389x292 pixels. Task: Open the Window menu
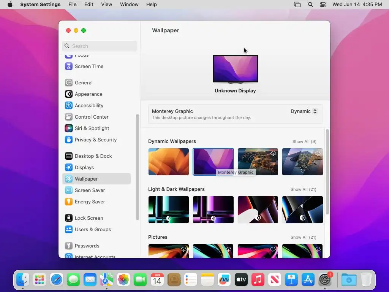click(129, 5)
